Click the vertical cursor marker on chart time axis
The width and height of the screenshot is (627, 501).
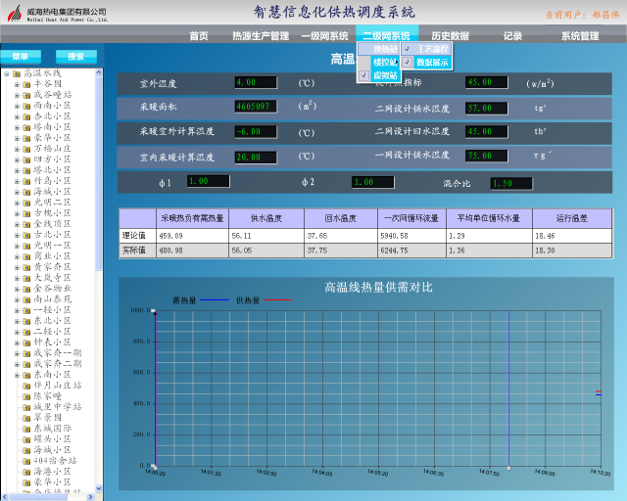[508, 468]
